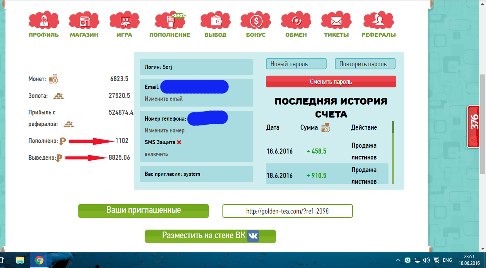
Task: Select the + 910.5 history amount
Action: pos(316,176)
